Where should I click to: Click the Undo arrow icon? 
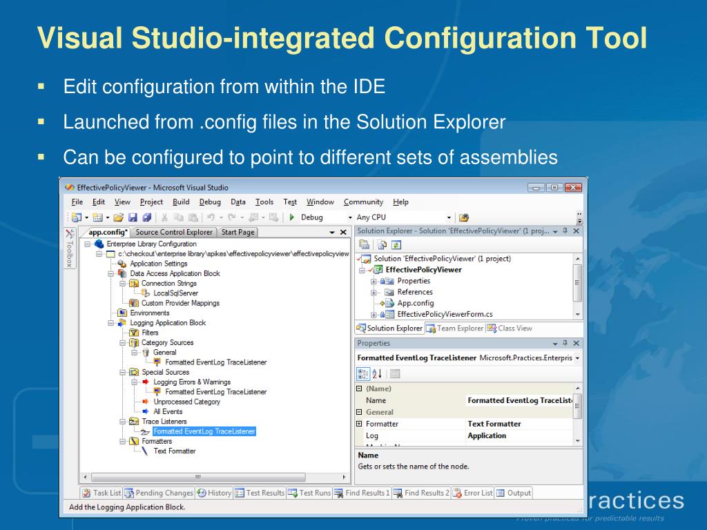(x=211, y=217)
